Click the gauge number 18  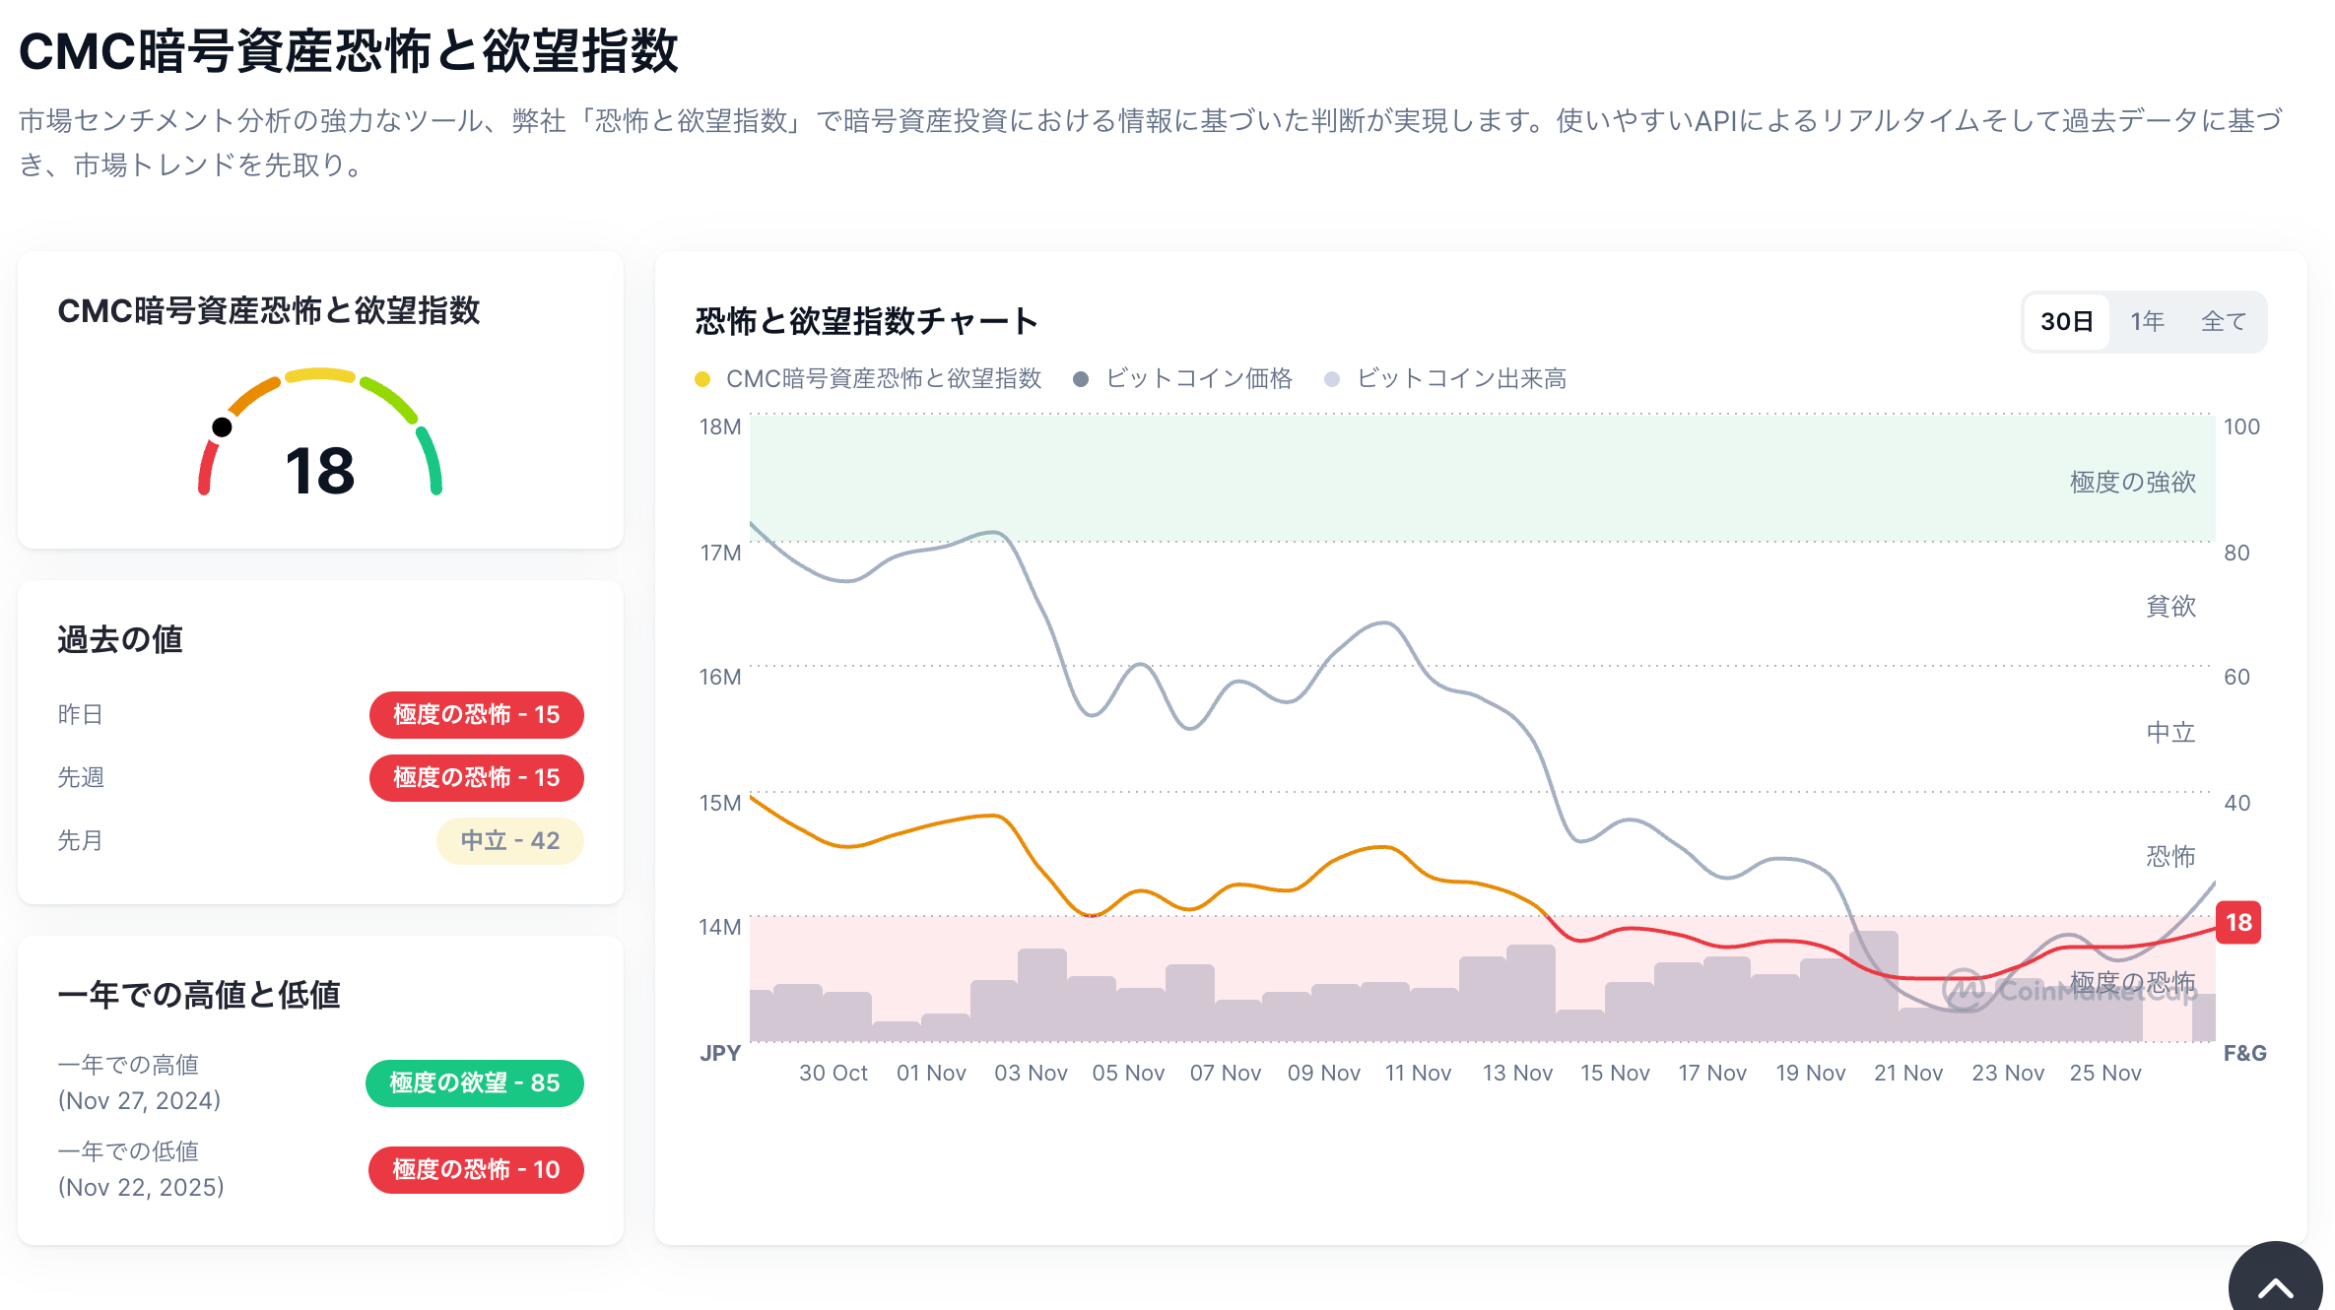tap(319, 471)
